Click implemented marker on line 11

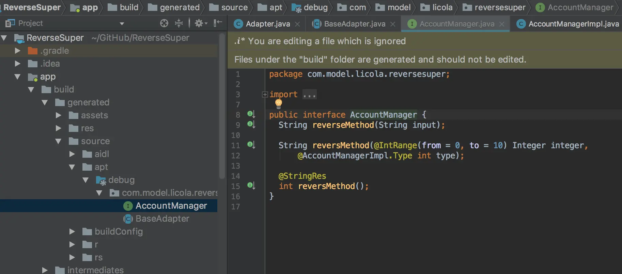[251, 145]
